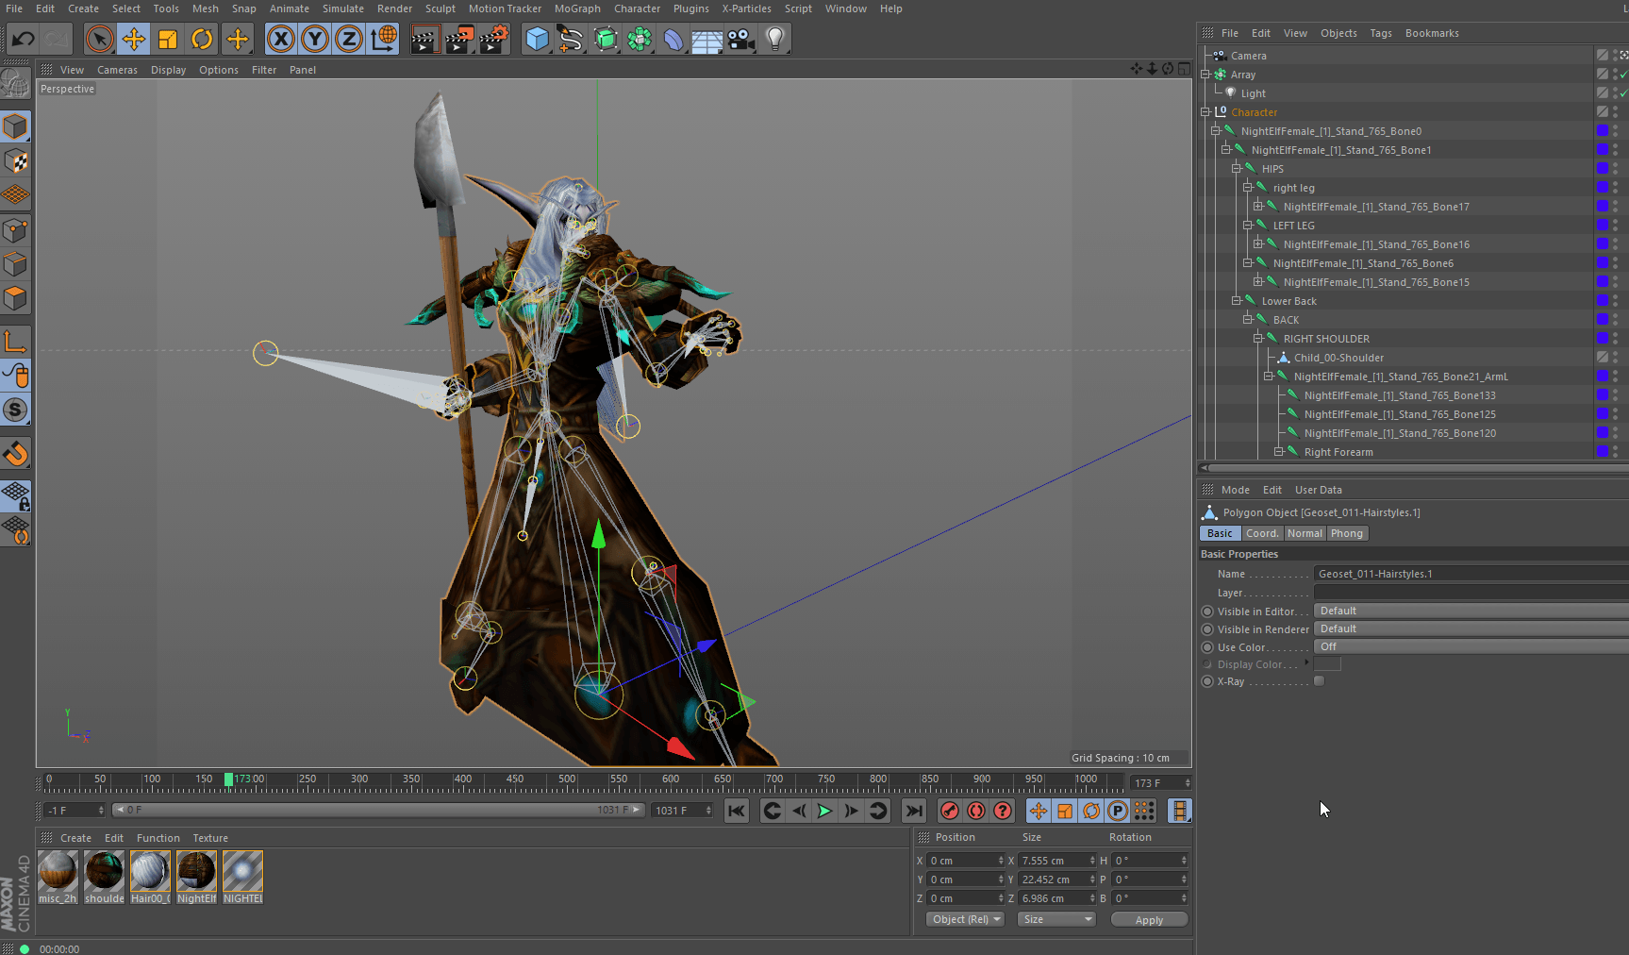Switch to the Coord. tab
Screen dimensions: 1629x955
(1262, 533)
